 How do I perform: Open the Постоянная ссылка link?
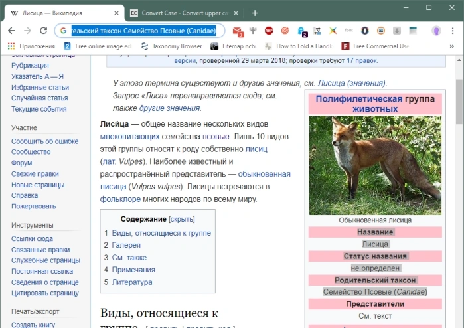click(42, 271)
